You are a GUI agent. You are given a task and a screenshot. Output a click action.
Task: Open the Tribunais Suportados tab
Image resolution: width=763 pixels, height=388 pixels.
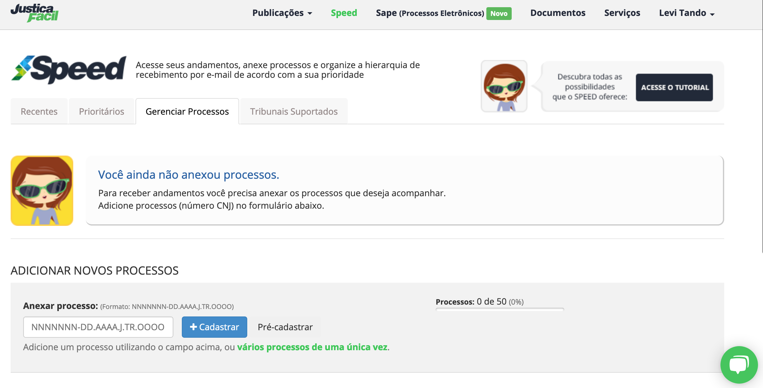pyautogui.click(x=294, y=112)
